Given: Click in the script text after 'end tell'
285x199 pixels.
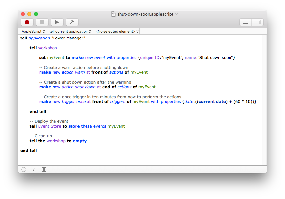Looking at the screenshot, I should coord(37,150).
